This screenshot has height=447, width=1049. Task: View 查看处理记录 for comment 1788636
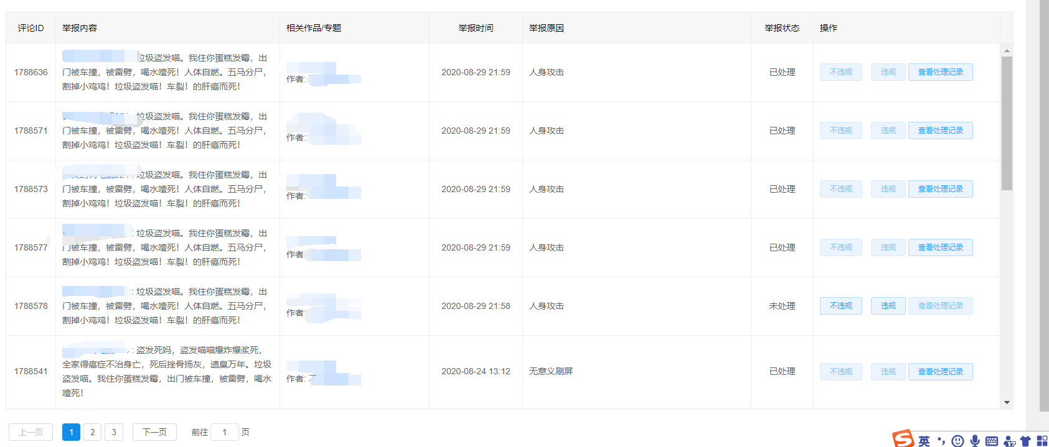pyautogui.click(x=940, y=72)
